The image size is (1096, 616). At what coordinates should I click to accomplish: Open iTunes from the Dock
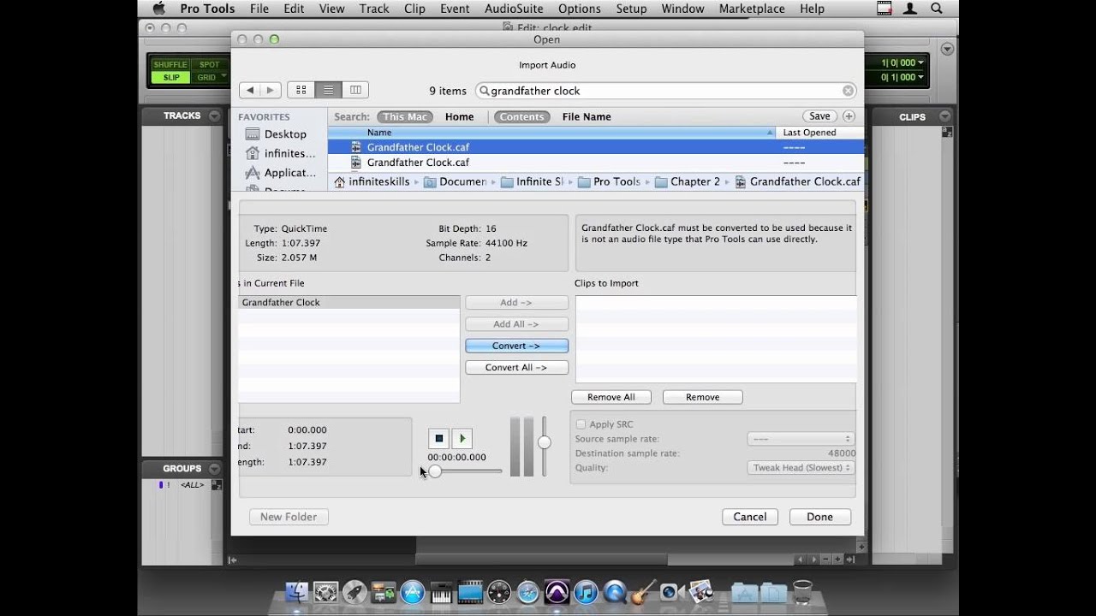coord(586,592)
